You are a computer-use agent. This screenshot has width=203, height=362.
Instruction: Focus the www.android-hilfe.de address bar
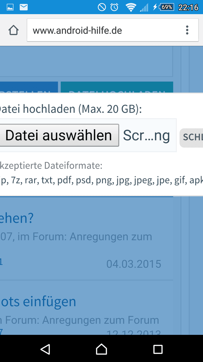coord(104,31)
